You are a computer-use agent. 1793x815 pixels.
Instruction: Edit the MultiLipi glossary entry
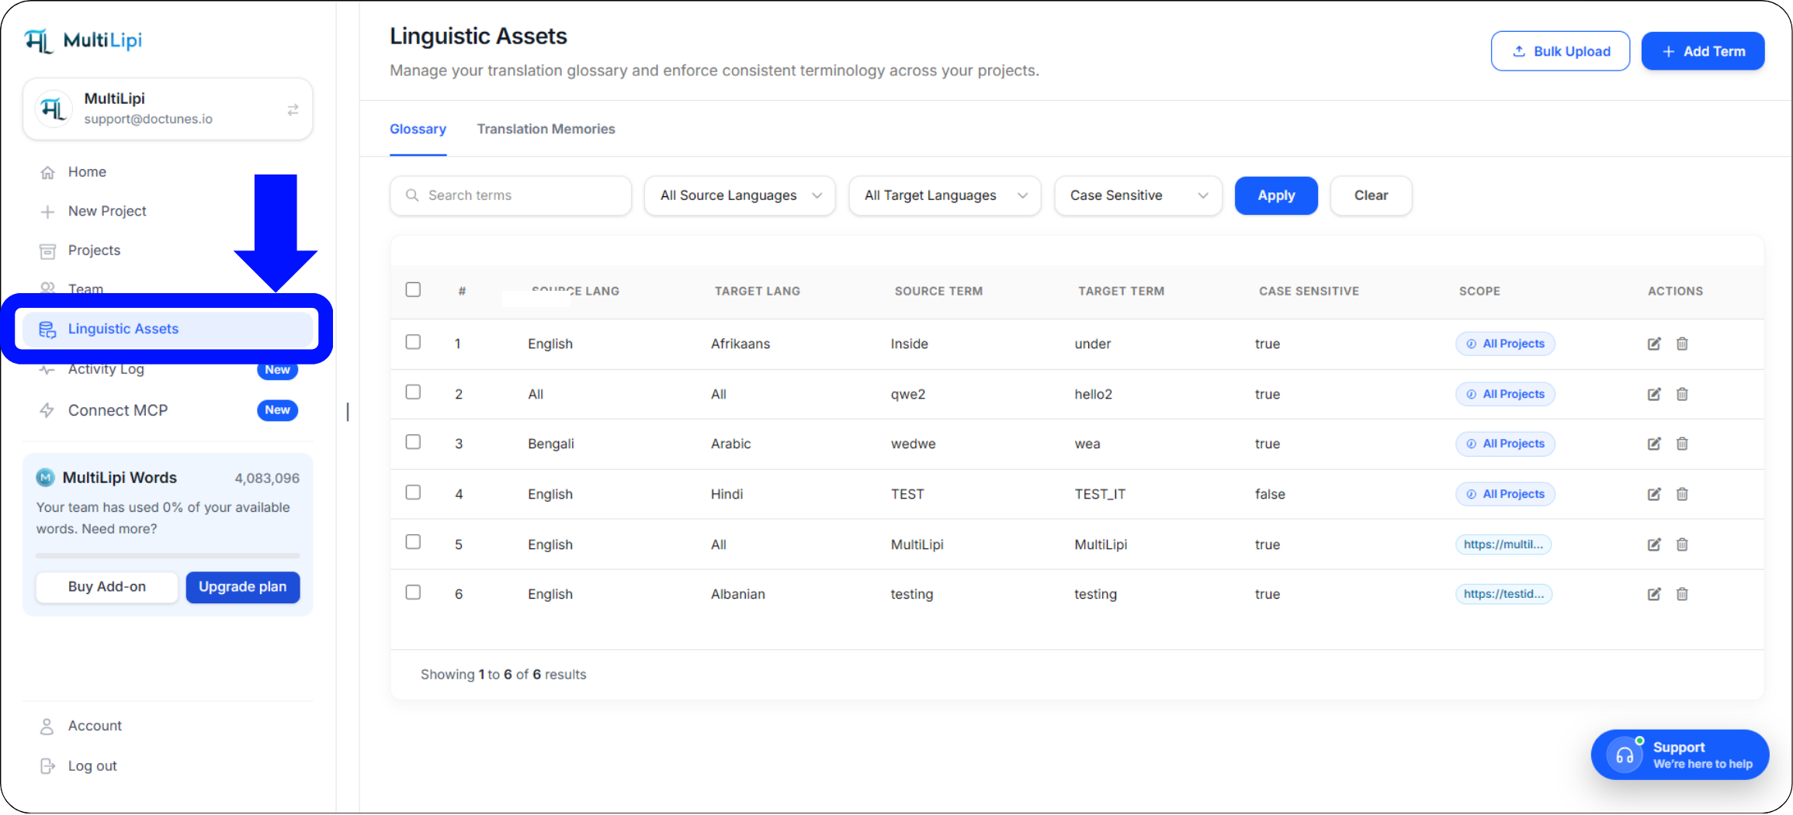(x=1654, y=544)
